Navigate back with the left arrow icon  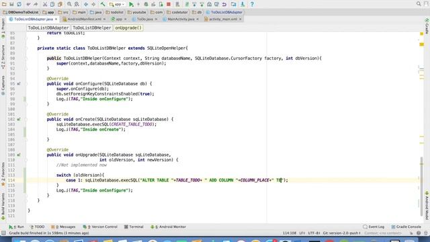pos(86,4)
